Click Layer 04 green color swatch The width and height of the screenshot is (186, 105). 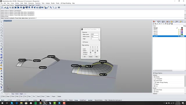(182, 34)
